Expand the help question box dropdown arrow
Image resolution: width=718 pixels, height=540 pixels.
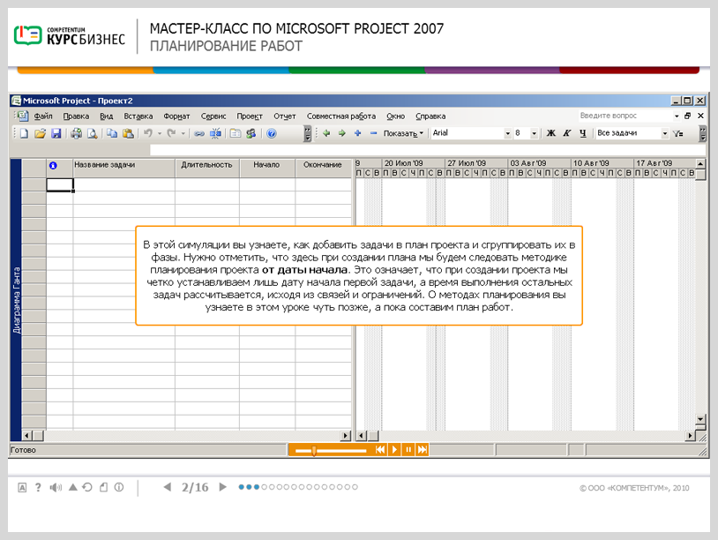tap(677, 116)
